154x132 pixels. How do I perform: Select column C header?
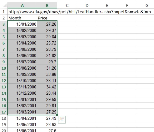67,5
